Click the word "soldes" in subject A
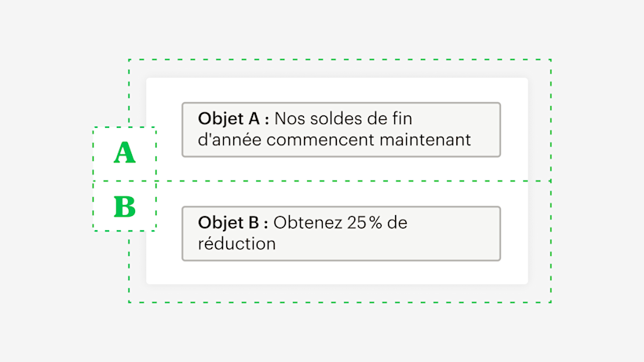This screenshot has width=644, height=362. [x=331, y=119]
